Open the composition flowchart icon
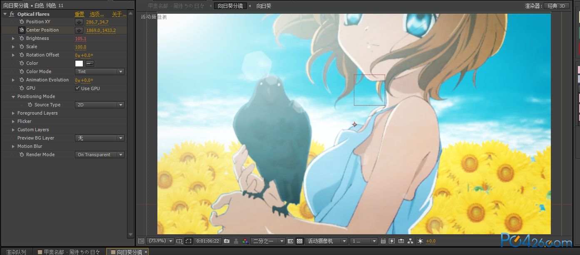This screenshot has width=580, height=255. tap(410, 241)
